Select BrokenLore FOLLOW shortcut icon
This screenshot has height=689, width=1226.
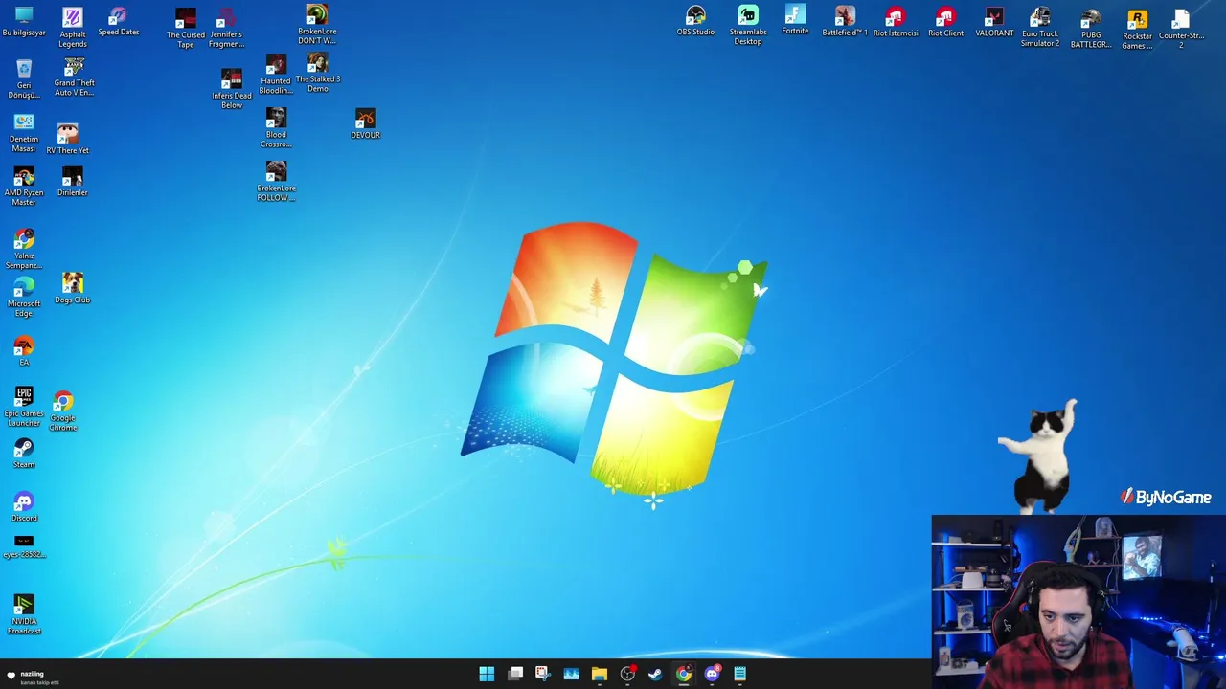pos(276,182)
